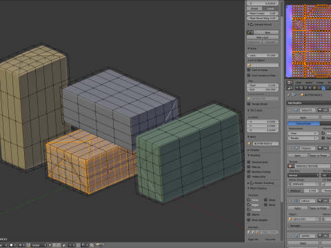
Task: Enable vertex select mode icon
Action: tap(50, 245)
